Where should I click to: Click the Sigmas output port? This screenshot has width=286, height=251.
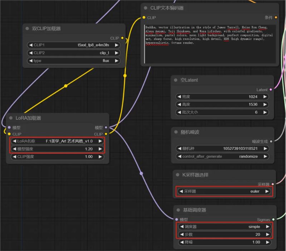point(273,219)
